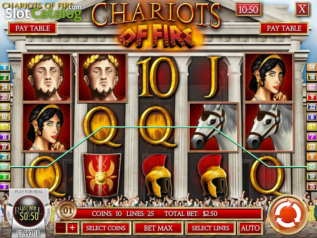Open Select Lines
The height and width of the screenshot is (238, 317).
coord(210,228)
